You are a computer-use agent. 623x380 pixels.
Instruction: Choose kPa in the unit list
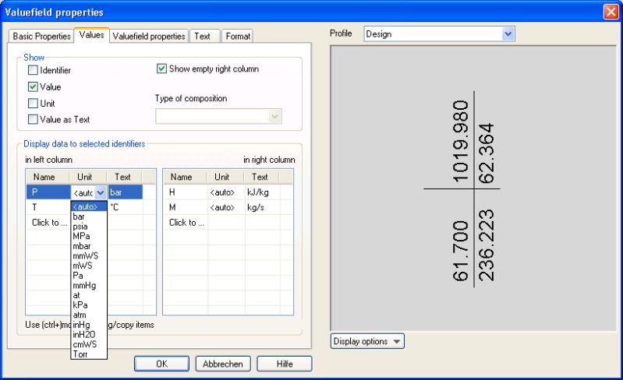(x=89, y=305)
